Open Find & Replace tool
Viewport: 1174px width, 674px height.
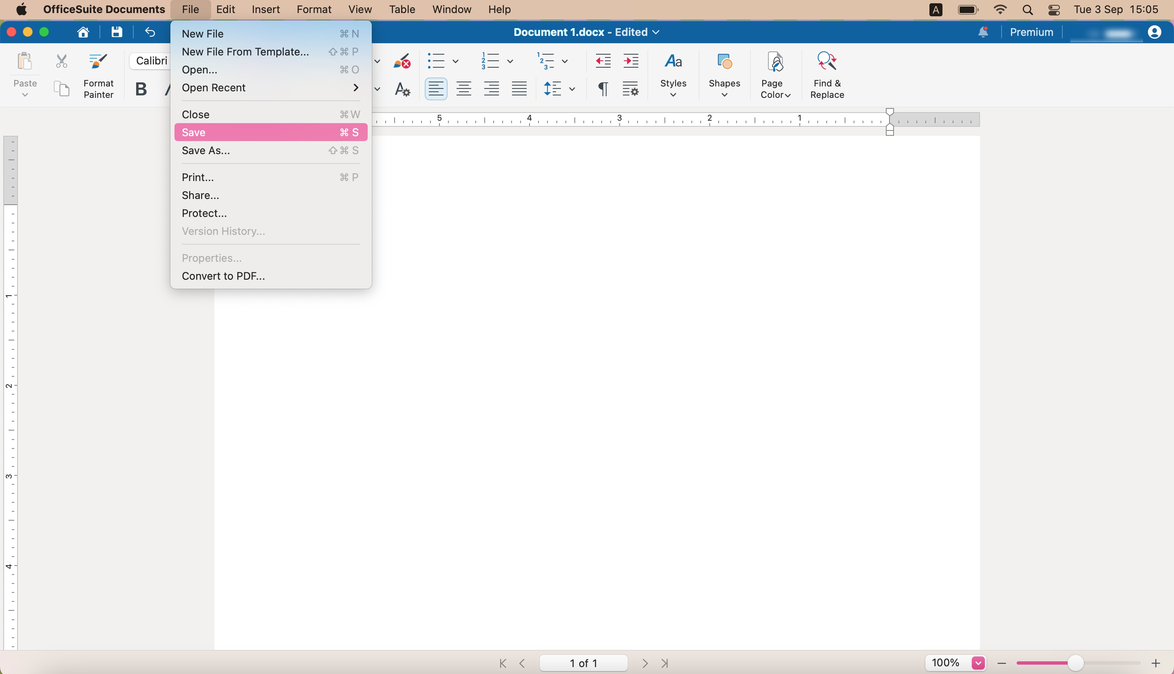tap(827, 75)
